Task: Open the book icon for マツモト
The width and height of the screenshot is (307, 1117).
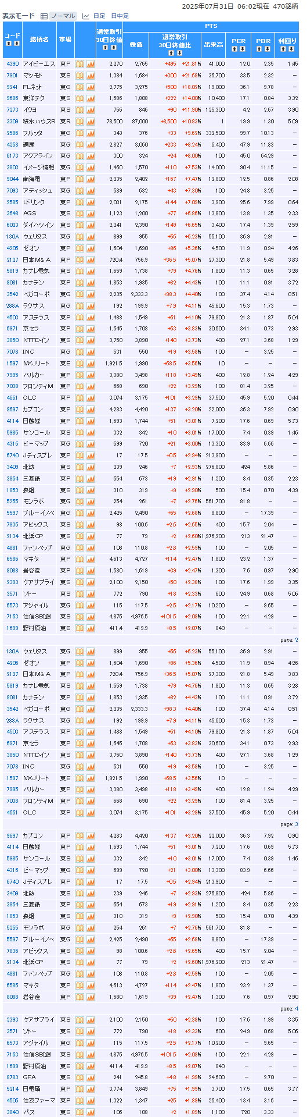Action: click(x=80, y=76)
